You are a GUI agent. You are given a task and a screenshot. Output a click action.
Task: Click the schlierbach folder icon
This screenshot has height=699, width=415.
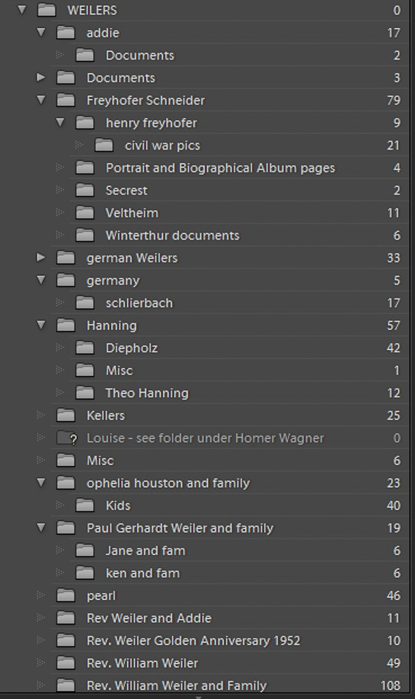(85, 303)
